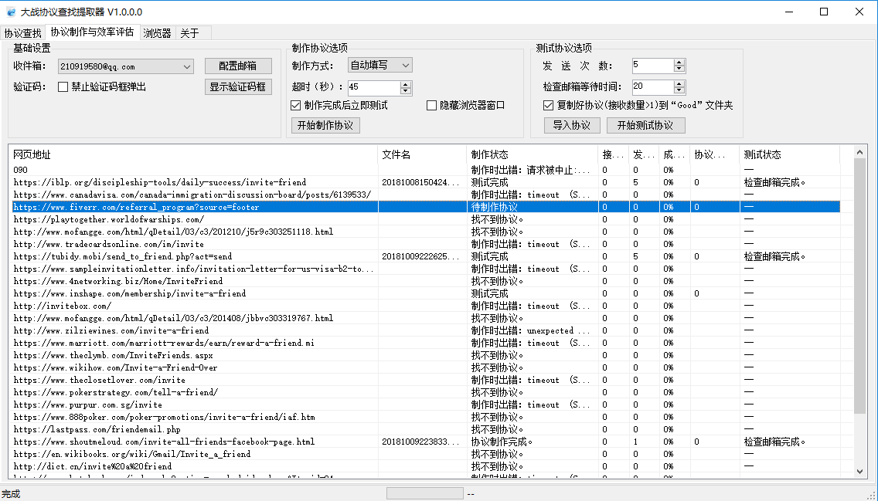878x501 pixels.
Task: Click the timeout spinner up arrow
Action: pos(406,84)
